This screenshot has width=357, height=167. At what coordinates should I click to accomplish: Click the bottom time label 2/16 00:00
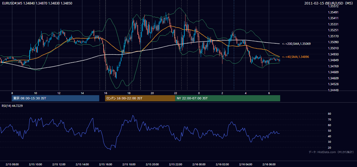pyautogui.click(x=199, y=164)
